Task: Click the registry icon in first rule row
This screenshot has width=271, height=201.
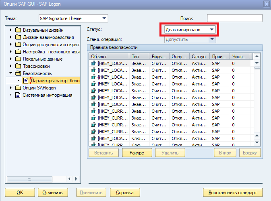Action: click(x=93, y=63)
